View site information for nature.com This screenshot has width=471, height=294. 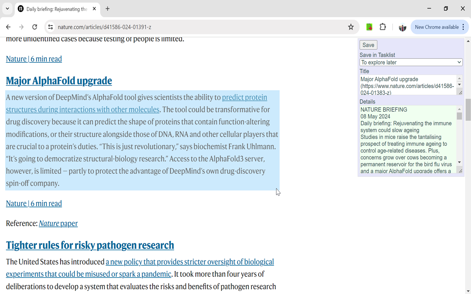click(x=51, y=27)
